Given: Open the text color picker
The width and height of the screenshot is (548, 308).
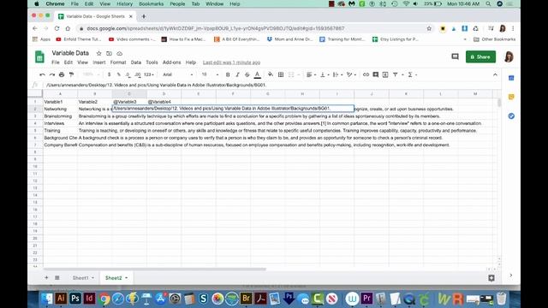Looking at the screenshot, I should (x=258, y=74).
